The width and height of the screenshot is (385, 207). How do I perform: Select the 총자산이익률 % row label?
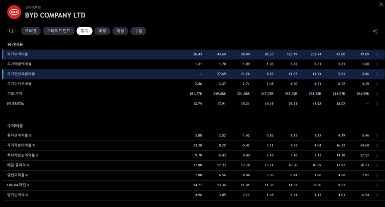pyautogui.click(x=19, y=136)
